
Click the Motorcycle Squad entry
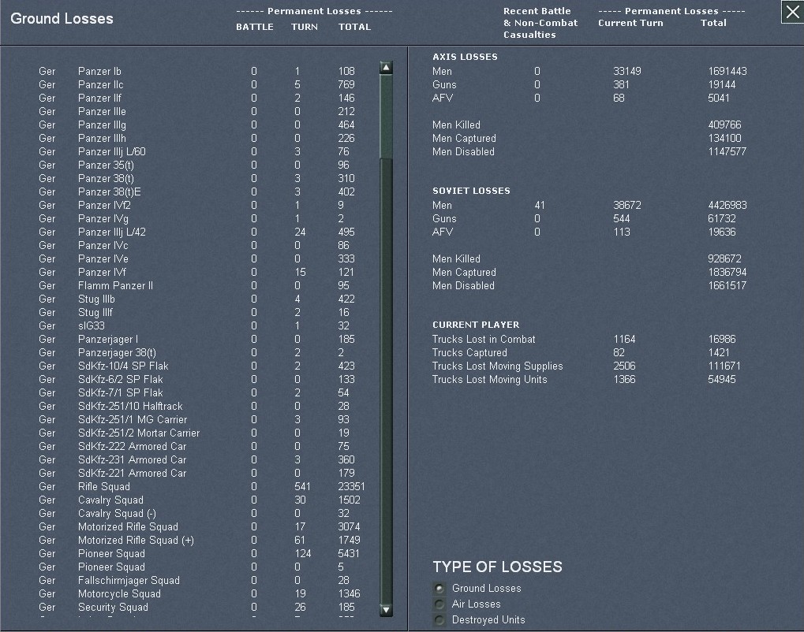pyautogui.click(x=119, y=594)
